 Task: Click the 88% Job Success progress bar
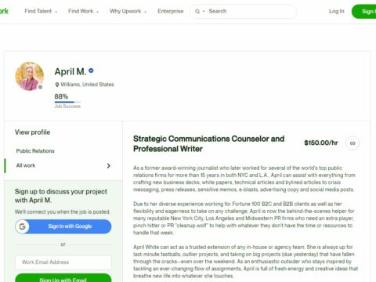[67, 102]
